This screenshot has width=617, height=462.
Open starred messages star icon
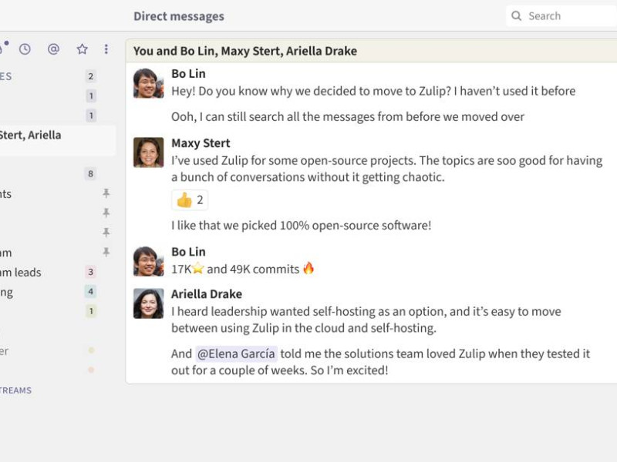click(x=82, y=49)
